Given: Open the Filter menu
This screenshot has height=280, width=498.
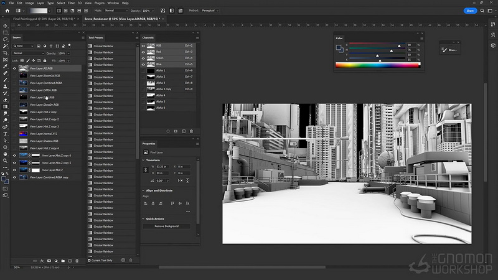Looking at the screenshot, I should pos(71,3).
